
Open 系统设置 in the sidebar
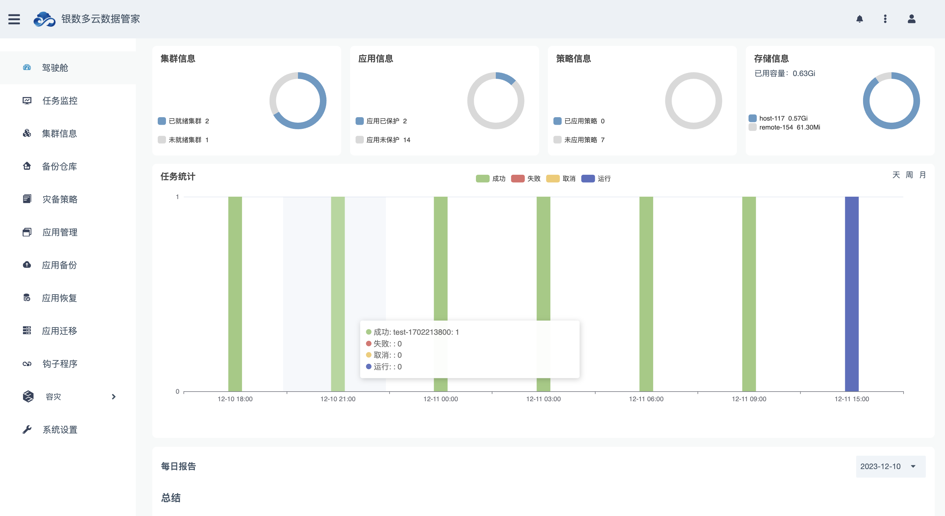[68, 430]
